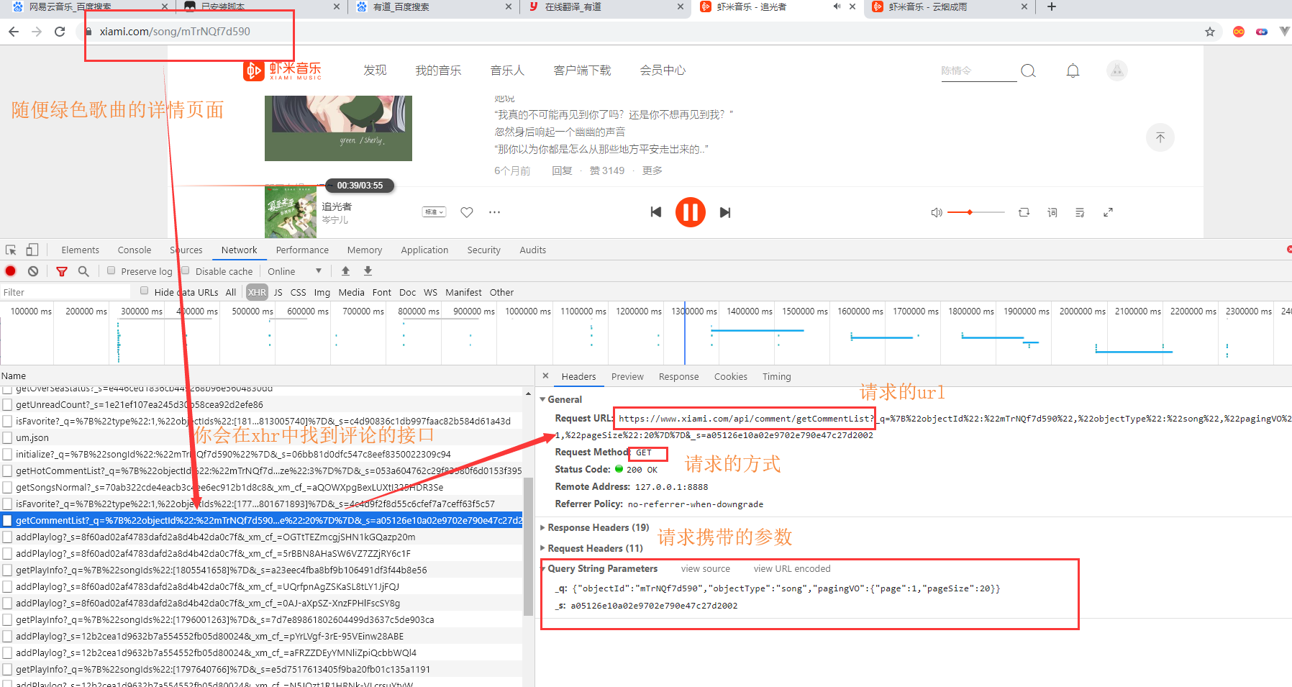This screenshot has height=687, width=1292.
Task: Open 发现 in the Xiami navigation
Action: (375, 70)
